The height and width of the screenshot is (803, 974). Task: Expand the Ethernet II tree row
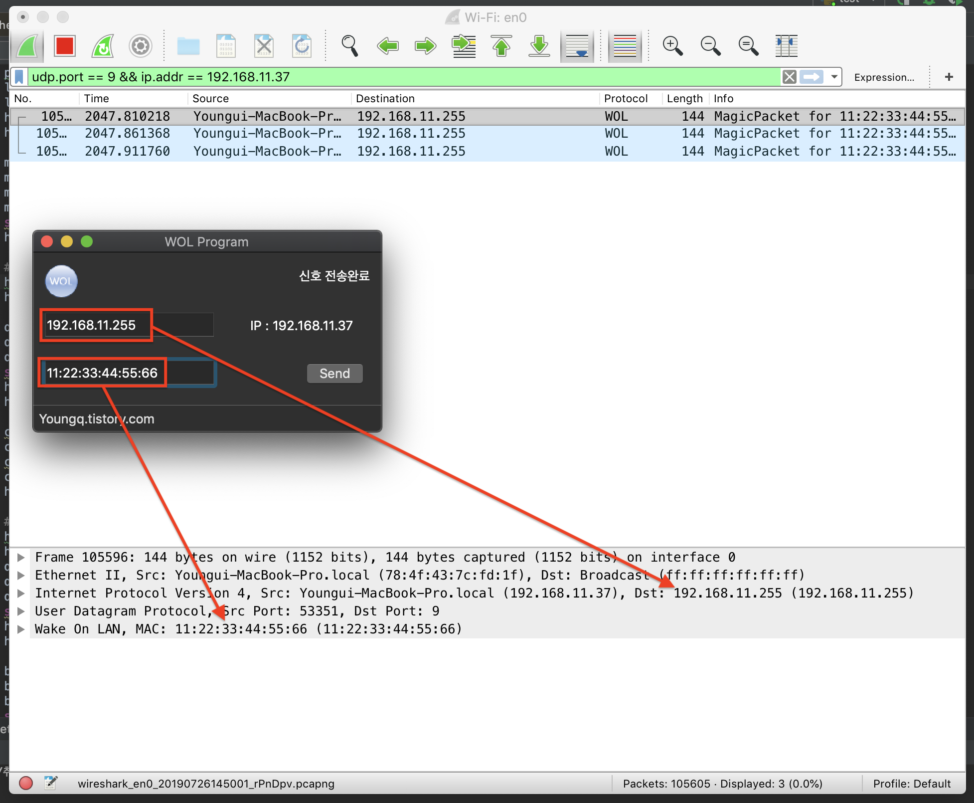[x=21, y=575]
